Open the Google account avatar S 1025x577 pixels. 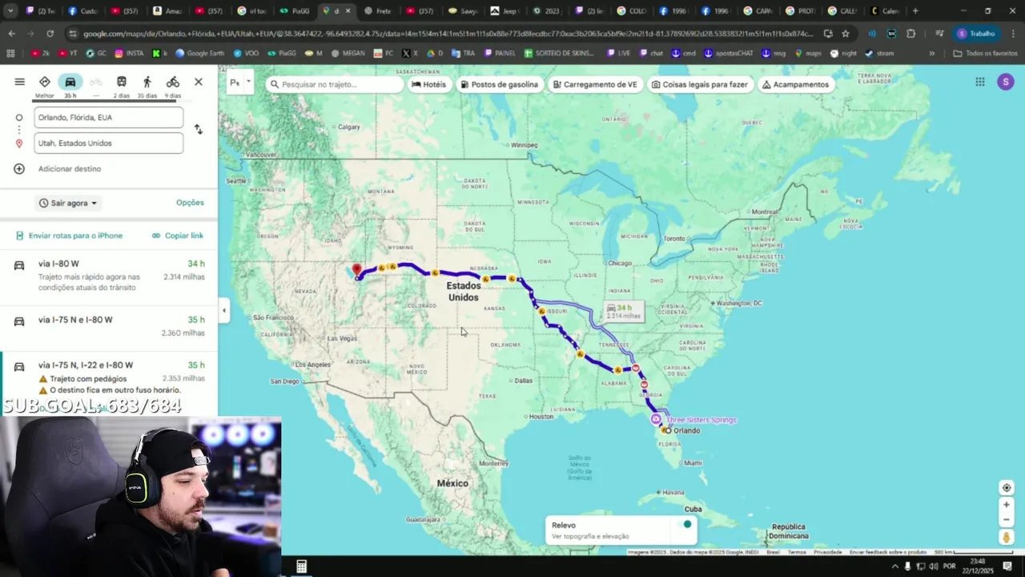(1005, 82)
